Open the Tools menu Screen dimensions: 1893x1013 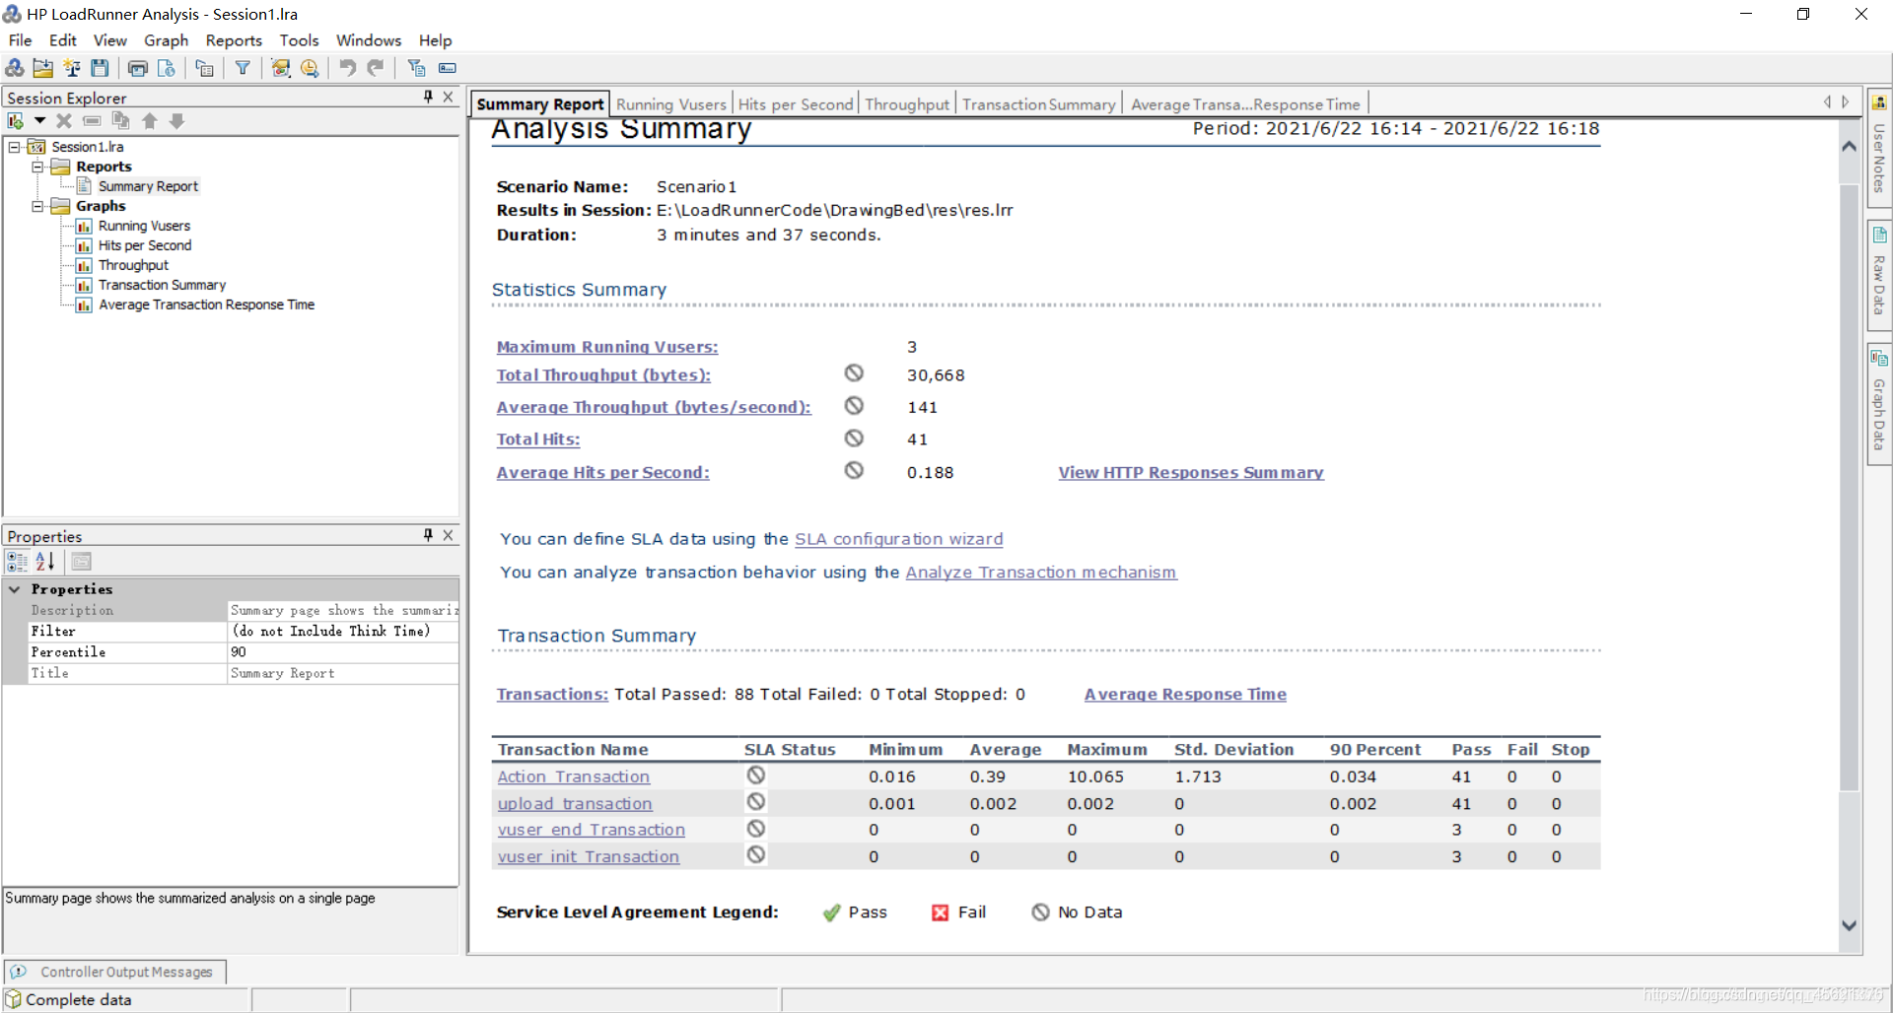tap(299, 40)
